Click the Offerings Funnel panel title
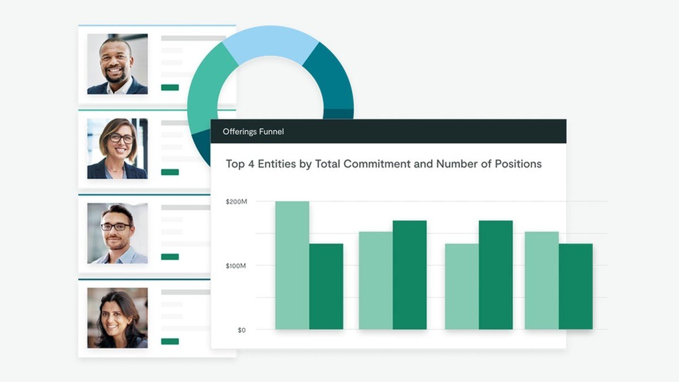The height and width of the screenshot is (382, 679). (253, 132)
